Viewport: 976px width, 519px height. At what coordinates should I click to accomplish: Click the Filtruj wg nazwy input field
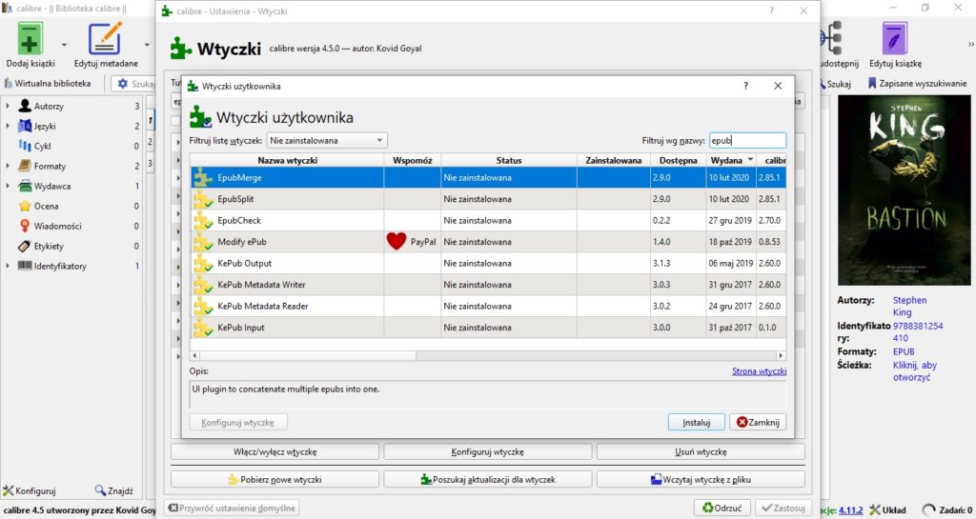pos(747,141)
